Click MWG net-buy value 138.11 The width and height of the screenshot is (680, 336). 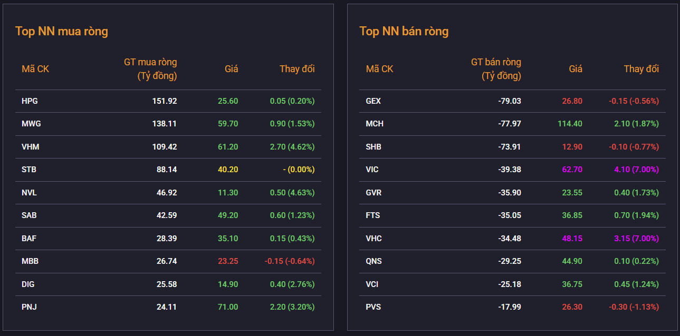165,124
